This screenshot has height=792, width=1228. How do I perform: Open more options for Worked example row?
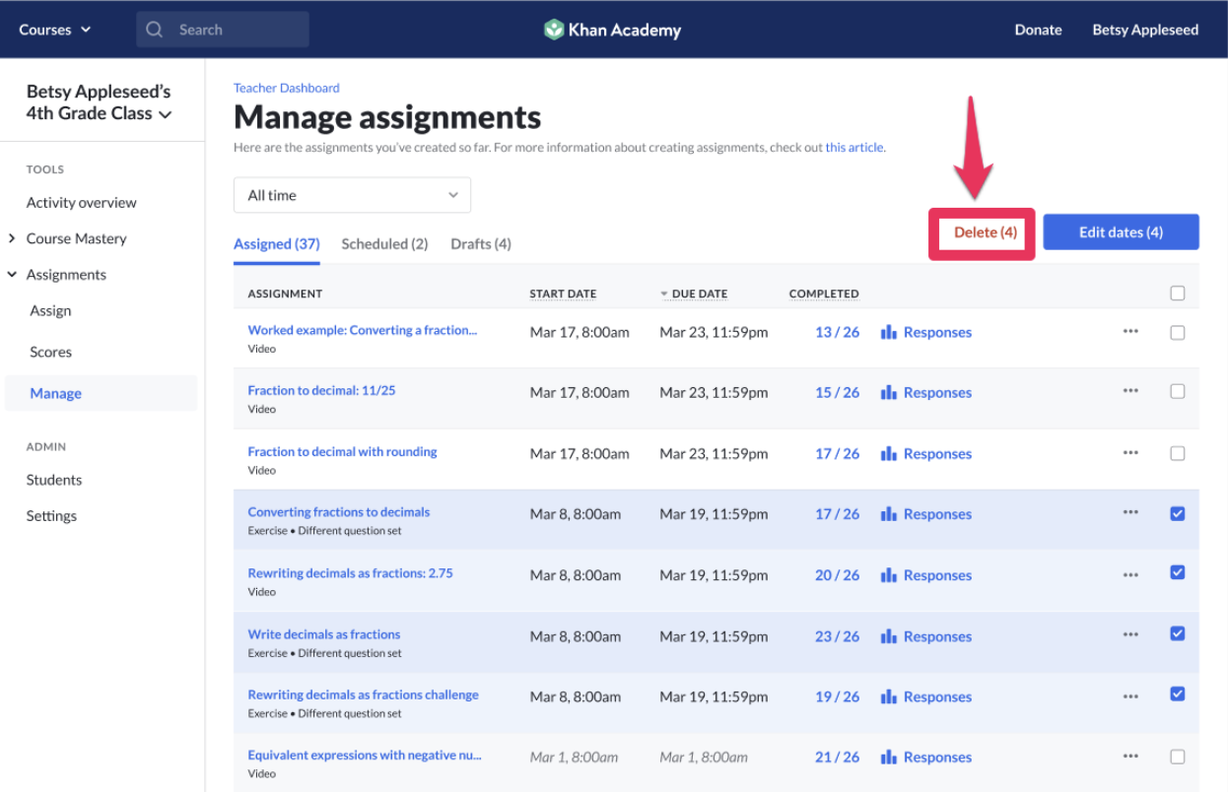click(x=1130, y=332)
